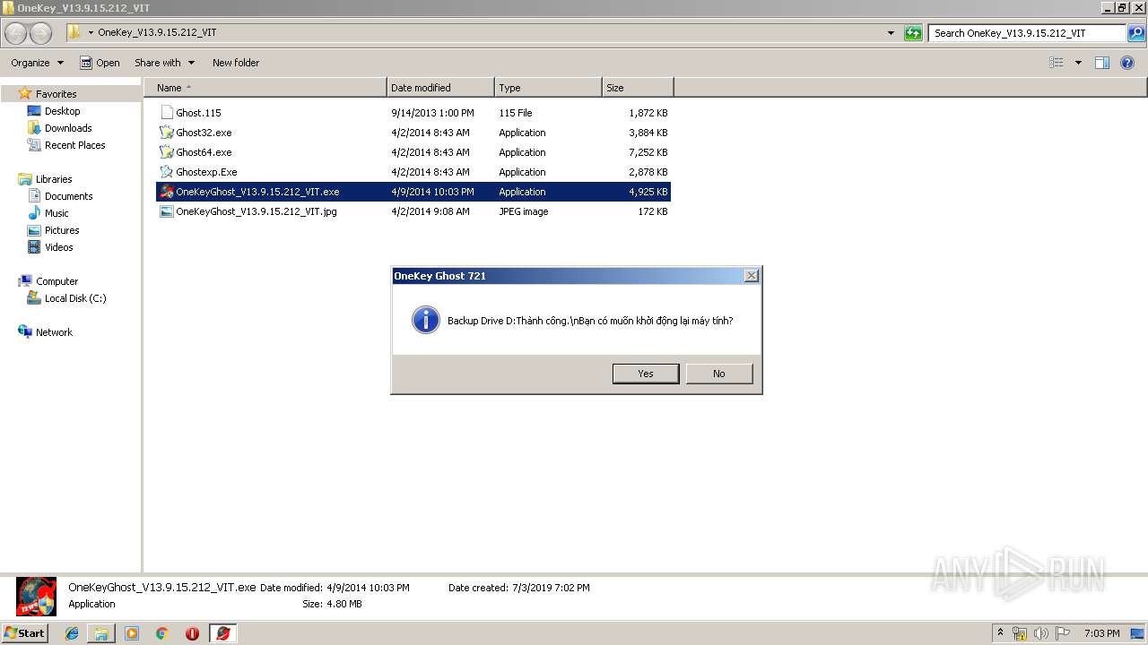The image size is (1148, 645).
Task: Select OneKeyGhost_V13.9.15.212_VIT.exe application icon
Action: tap(167, 192)
